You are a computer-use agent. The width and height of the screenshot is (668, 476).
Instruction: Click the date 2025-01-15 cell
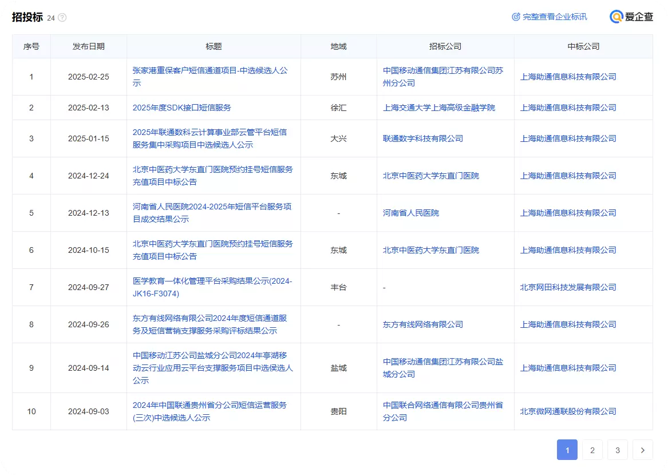[89, 138]
